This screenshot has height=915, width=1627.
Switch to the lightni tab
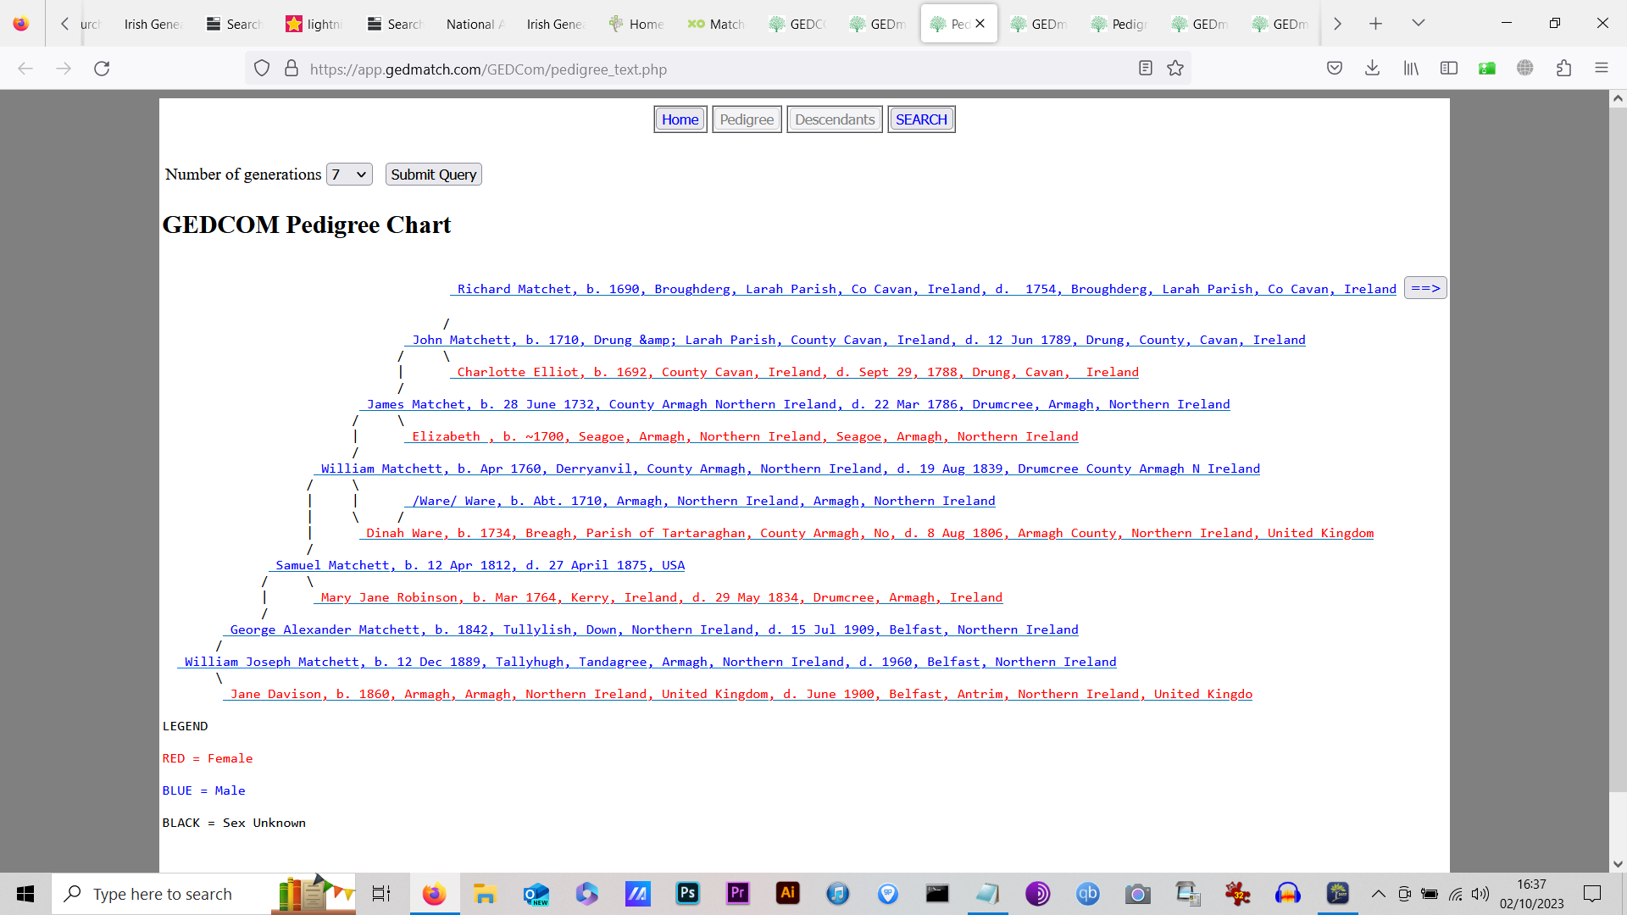[x=314, y=25]
